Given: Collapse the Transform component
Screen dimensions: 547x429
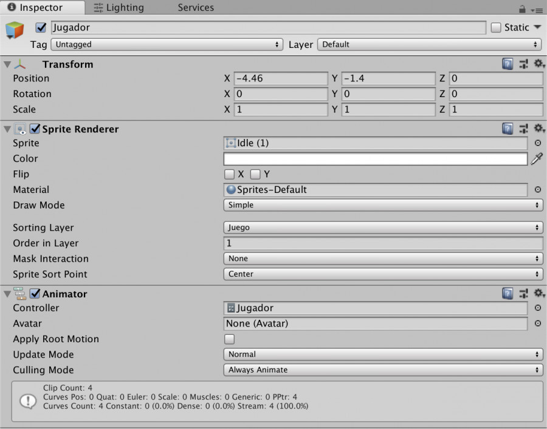Looking at the screenshot, I should pyautogui.click(x=7, y=64).
